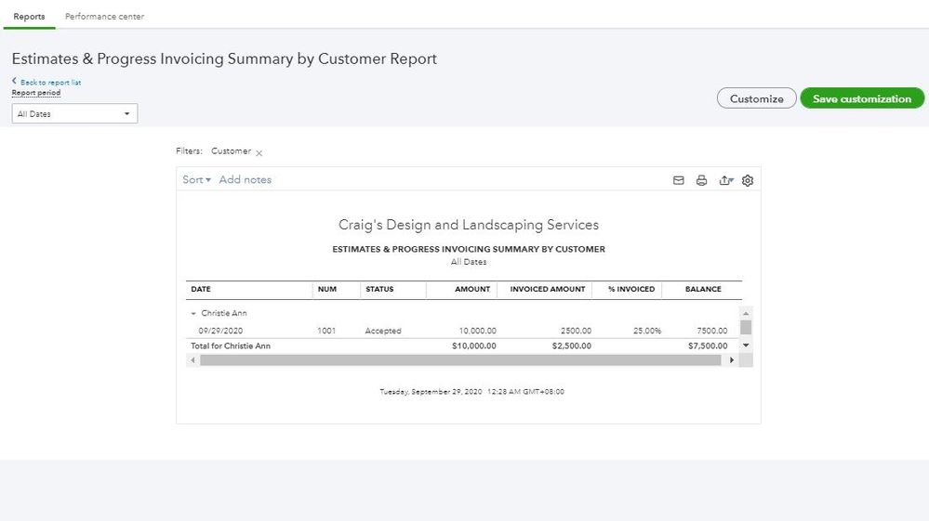Click the BALANCE column header
929x521 pixels.
tap(703, 289)
